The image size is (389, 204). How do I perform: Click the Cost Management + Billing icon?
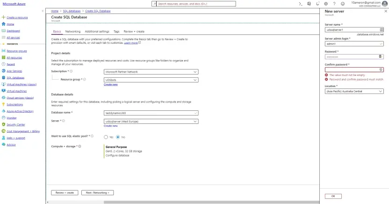tap(3, 131)
